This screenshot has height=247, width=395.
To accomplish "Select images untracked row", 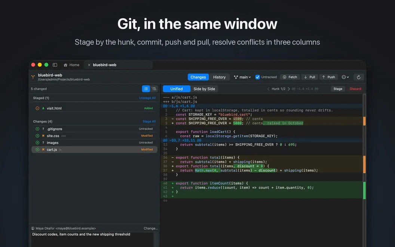I will (95, 143).
